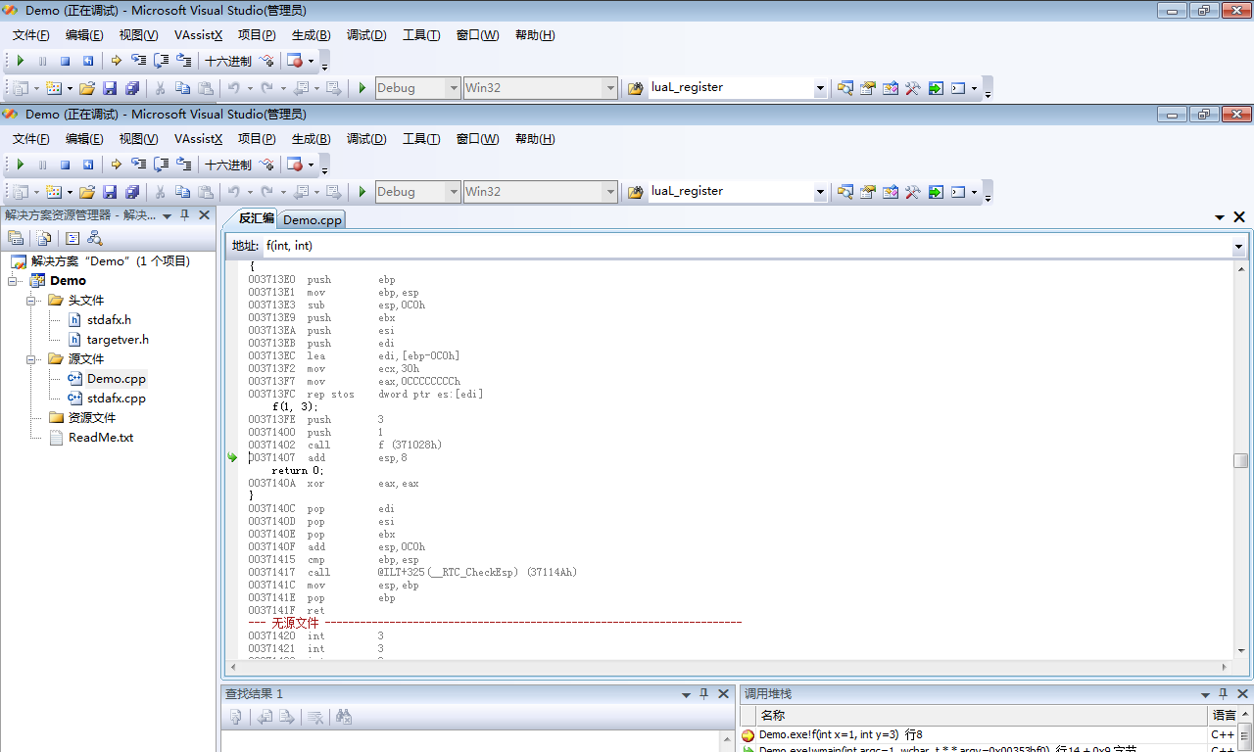Image resolution: width=1254 pixels, height=752 pixels.
Task: Select ReadMe.txt in the solution tree
Action: pos(100,438)
